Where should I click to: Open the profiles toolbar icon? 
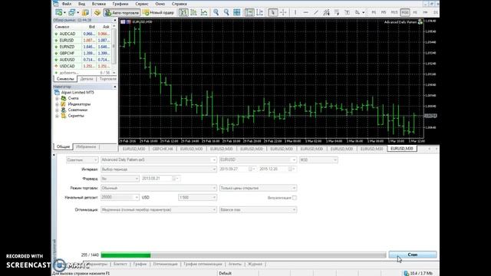coord(72,12)
